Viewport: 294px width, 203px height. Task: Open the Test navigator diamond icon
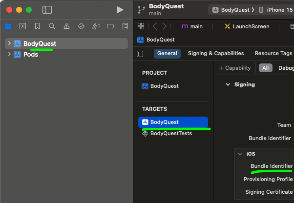(81, 26)
